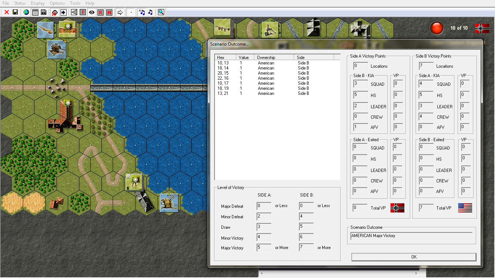Click the American flag beside Side B Total VP

point(465,208)
